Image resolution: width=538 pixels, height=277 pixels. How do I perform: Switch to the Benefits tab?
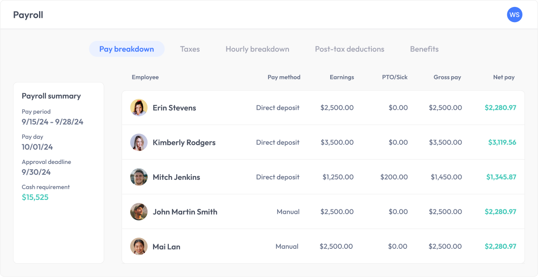point(424,49)
